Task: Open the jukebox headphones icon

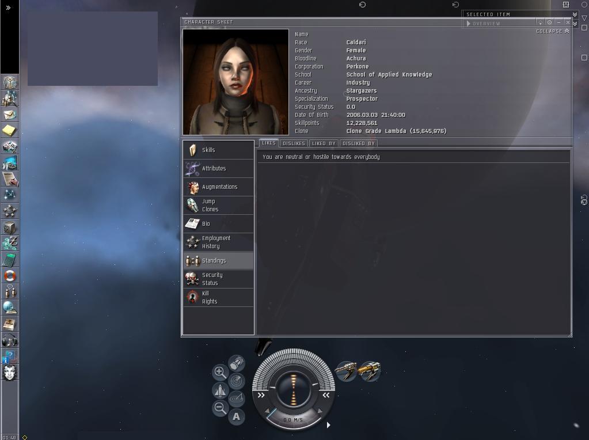Action: [x=10, y=340]
